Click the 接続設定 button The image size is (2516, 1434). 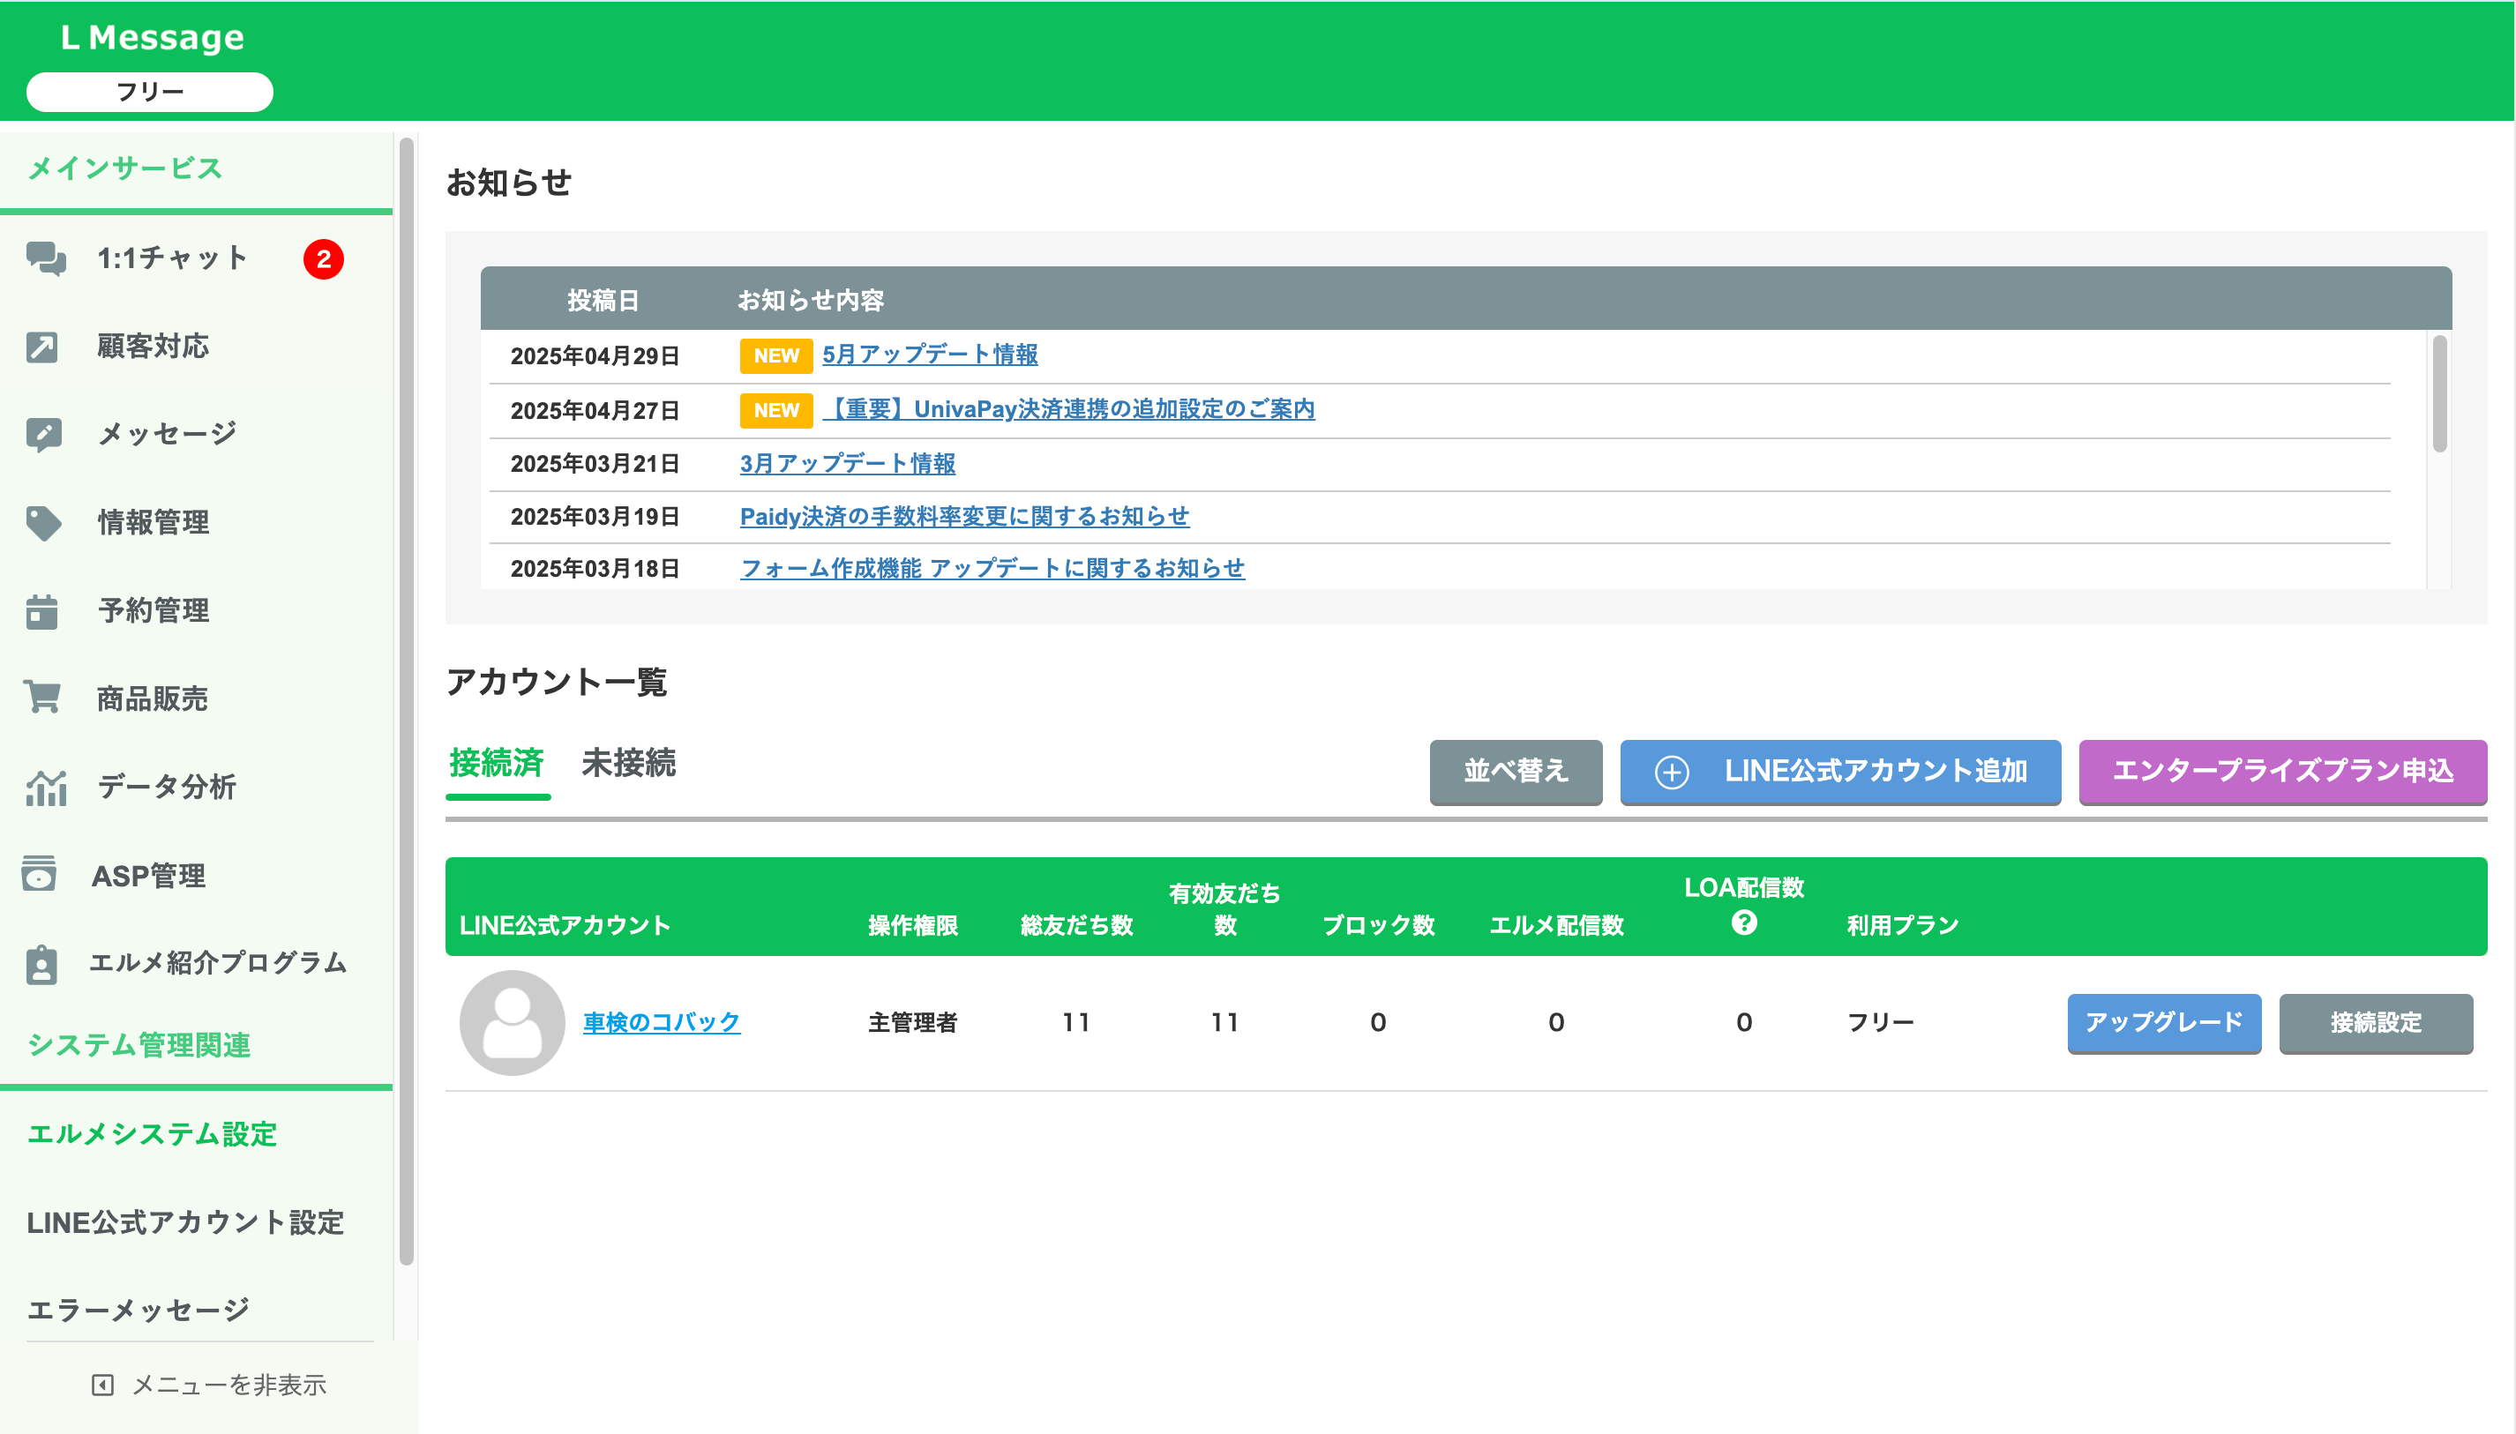coord(2375,1022)
